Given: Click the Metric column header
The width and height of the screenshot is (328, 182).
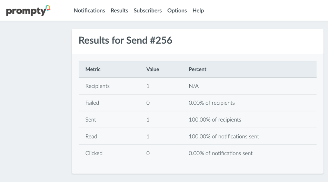Looking at the screenshot, I should tap(93, 69).
